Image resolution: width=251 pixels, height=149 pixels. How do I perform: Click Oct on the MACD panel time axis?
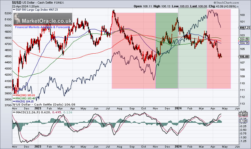coord(144,146)
